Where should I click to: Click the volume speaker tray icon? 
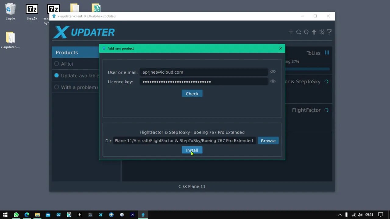(360, 215)
